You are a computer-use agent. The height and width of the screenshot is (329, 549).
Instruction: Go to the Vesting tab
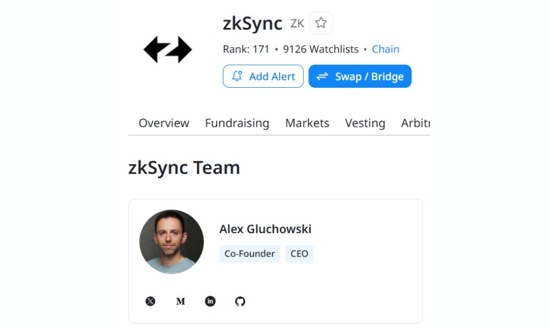point(365,123)
